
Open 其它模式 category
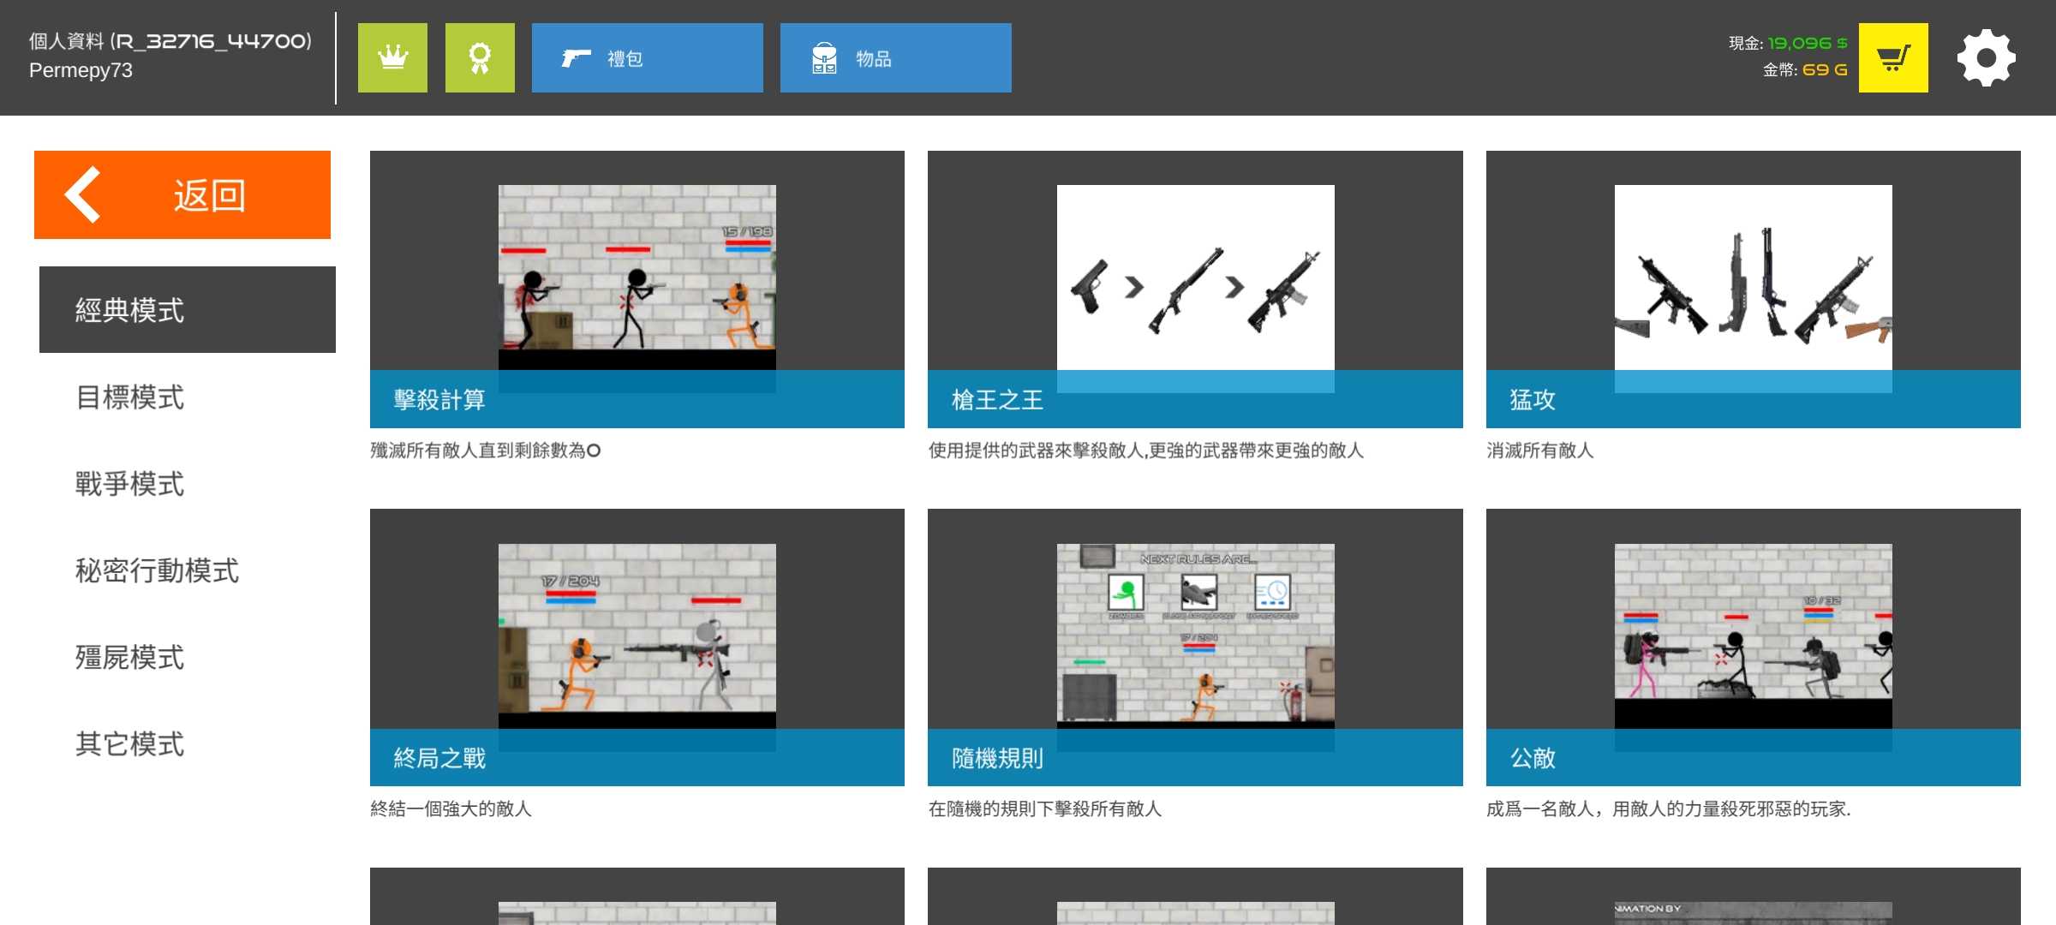130,743
